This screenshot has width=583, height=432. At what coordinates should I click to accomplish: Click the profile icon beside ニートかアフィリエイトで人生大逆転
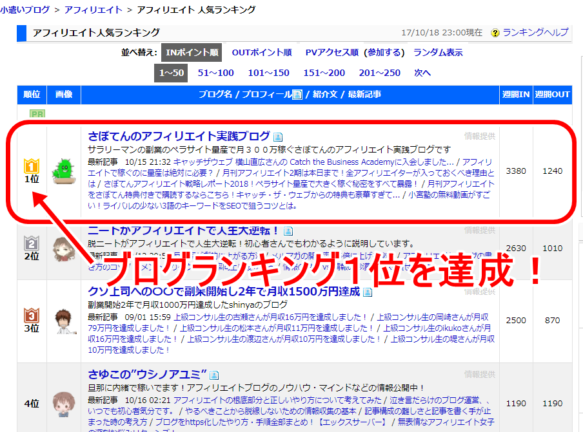pyautogui.click(x=287, y=231)
